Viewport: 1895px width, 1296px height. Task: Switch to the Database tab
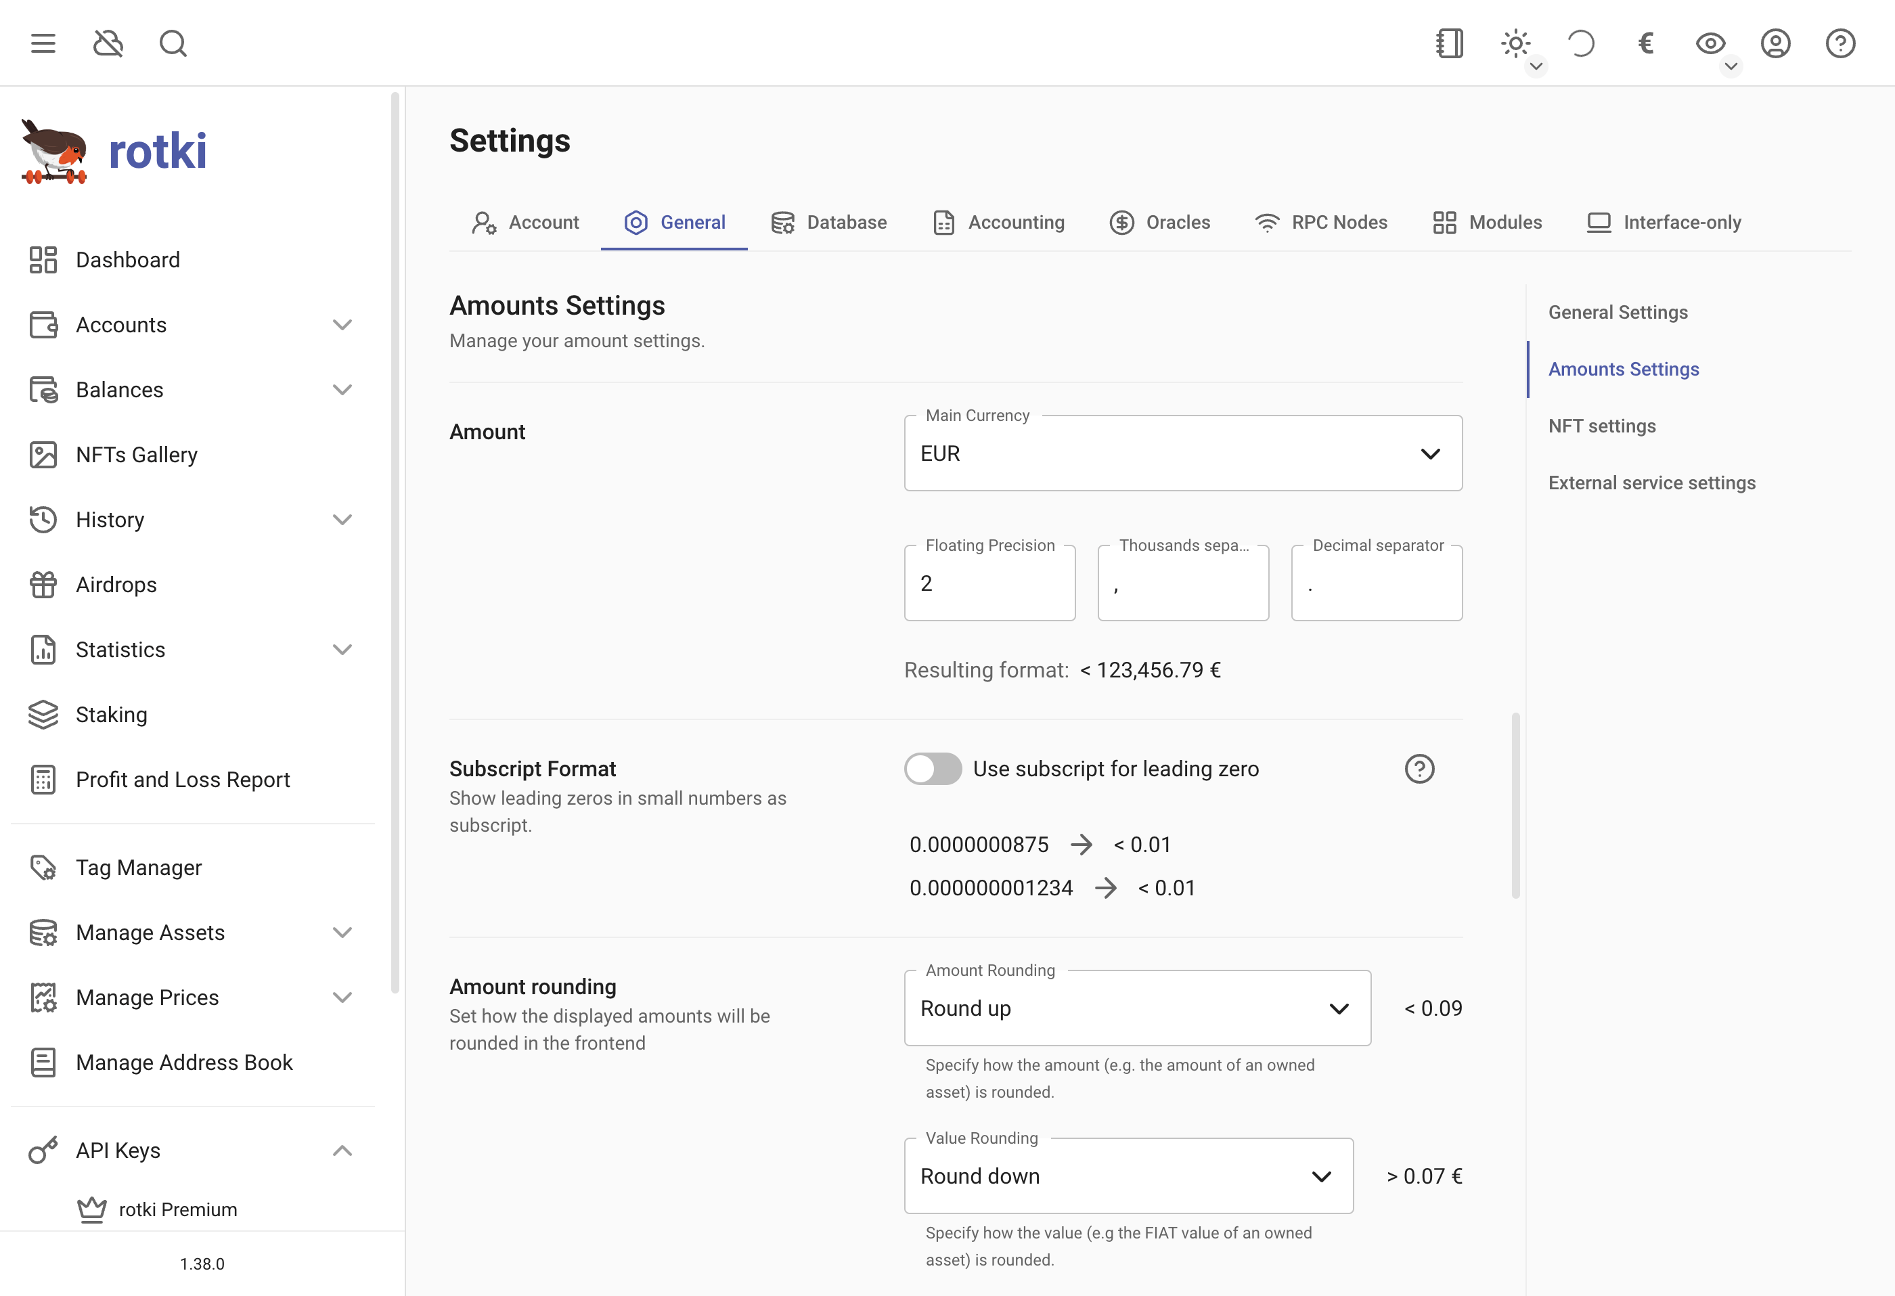[828, 222]
